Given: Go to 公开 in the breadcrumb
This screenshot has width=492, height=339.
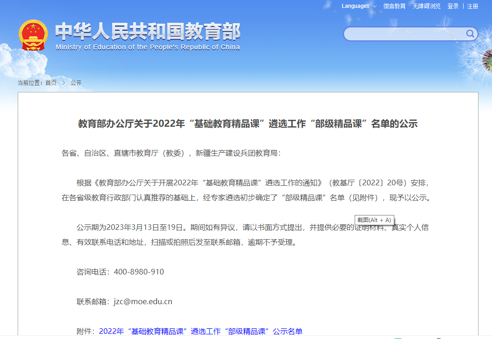Looking at the screenshot, I should [76, 83].
